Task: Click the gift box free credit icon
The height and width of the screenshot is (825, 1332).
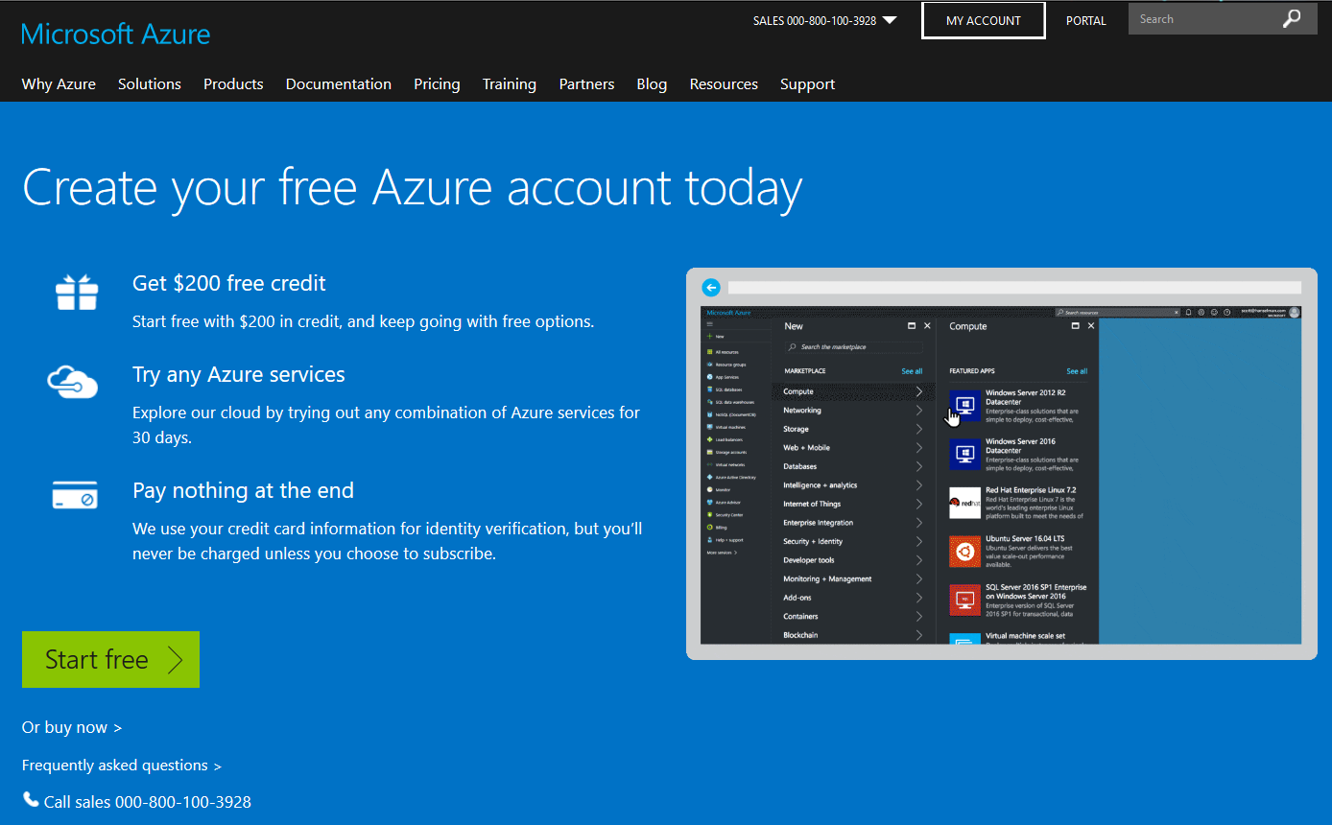Action: pyautogui.click(x=77, y=293)
